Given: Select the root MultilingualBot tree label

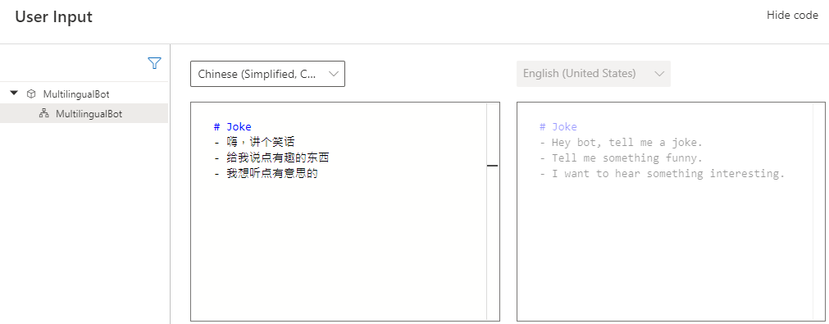Looking at the screenshot, I should [76, 94].
